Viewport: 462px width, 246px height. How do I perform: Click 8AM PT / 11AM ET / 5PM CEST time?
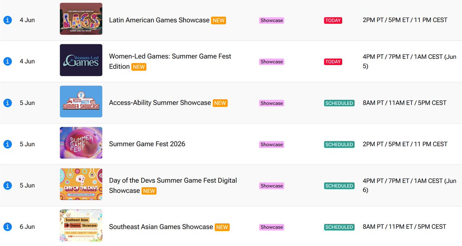pos(405,103)
